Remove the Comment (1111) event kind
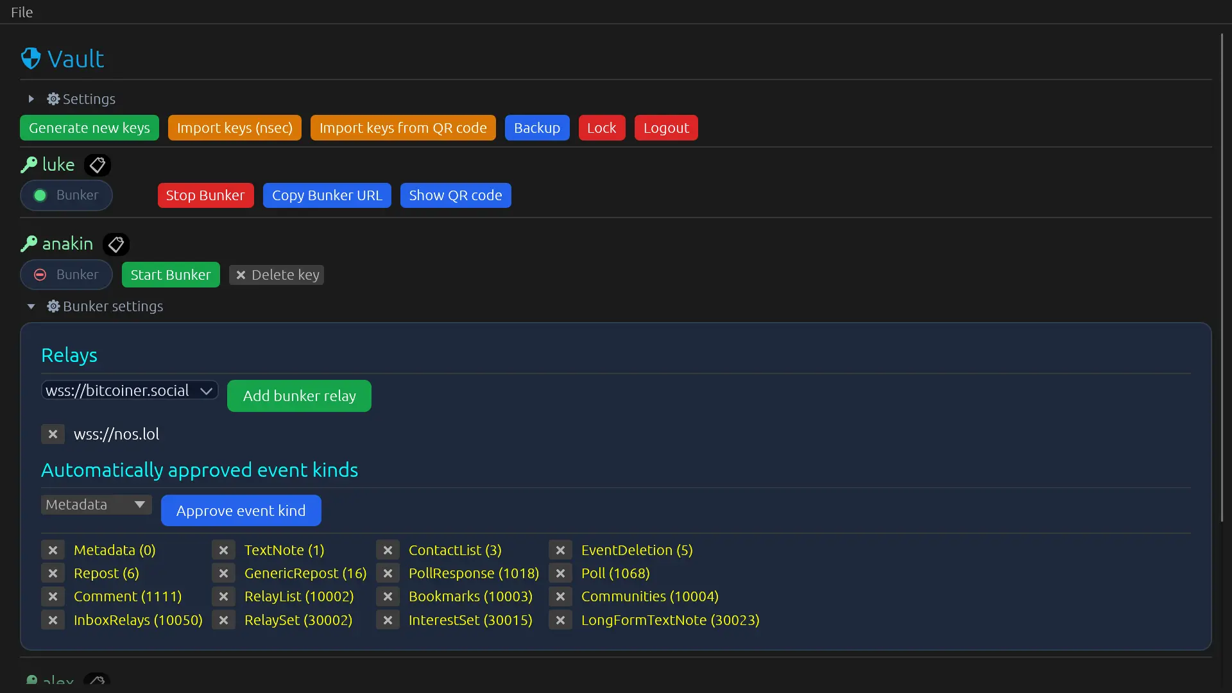Viewport: 1232px width, 693px height. pos(53,596)
